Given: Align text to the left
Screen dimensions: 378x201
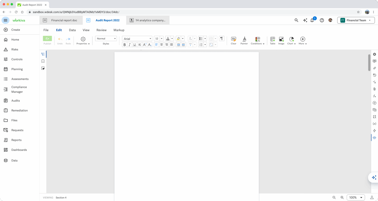Looking at the screenshot, I should coord(156,45).
